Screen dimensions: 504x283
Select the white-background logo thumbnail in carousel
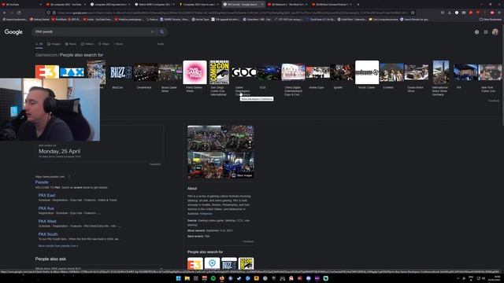[367, 72]
